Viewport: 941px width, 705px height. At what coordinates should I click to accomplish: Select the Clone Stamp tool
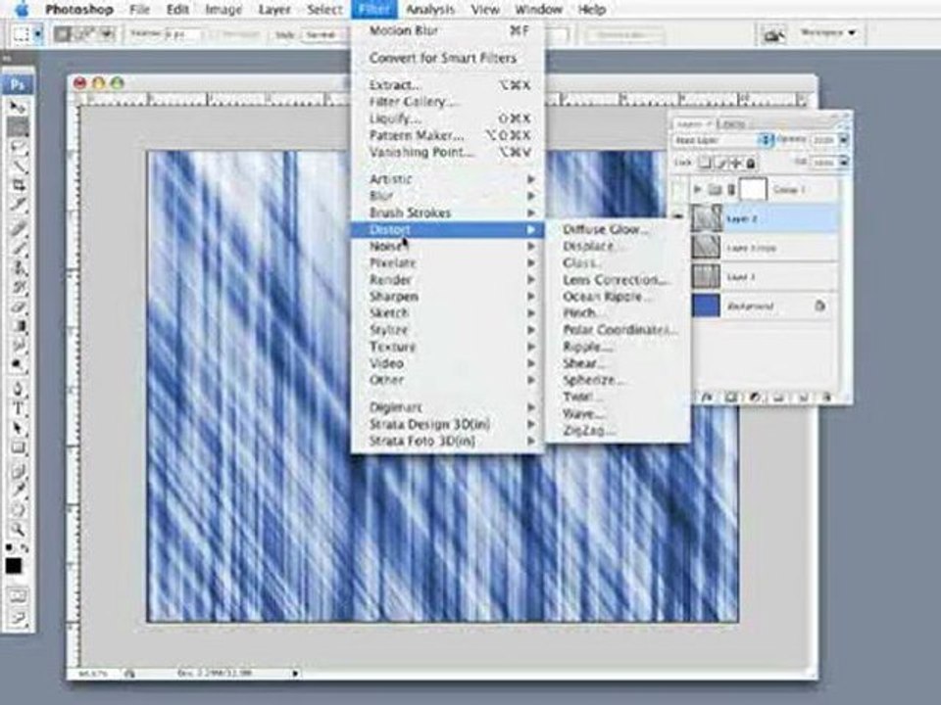point(18,268)
